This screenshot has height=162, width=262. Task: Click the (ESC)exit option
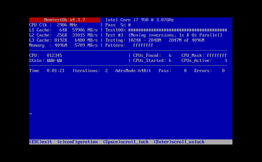[41, 142]
